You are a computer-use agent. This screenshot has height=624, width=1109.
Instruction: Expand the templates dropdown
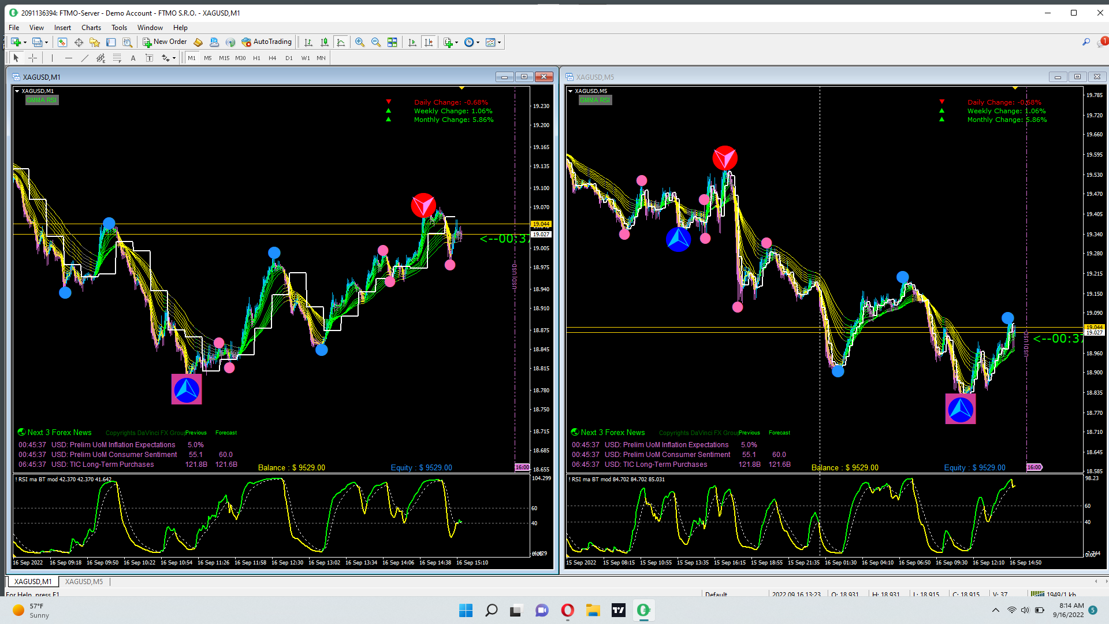pos(500,42)
